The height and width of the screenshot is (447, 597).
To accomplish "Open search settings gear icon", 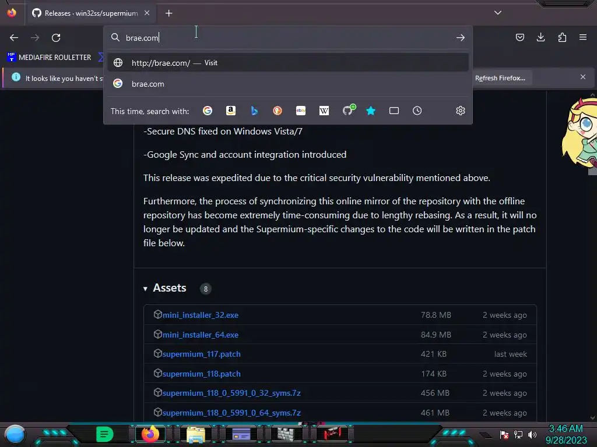I will [461, 111].
